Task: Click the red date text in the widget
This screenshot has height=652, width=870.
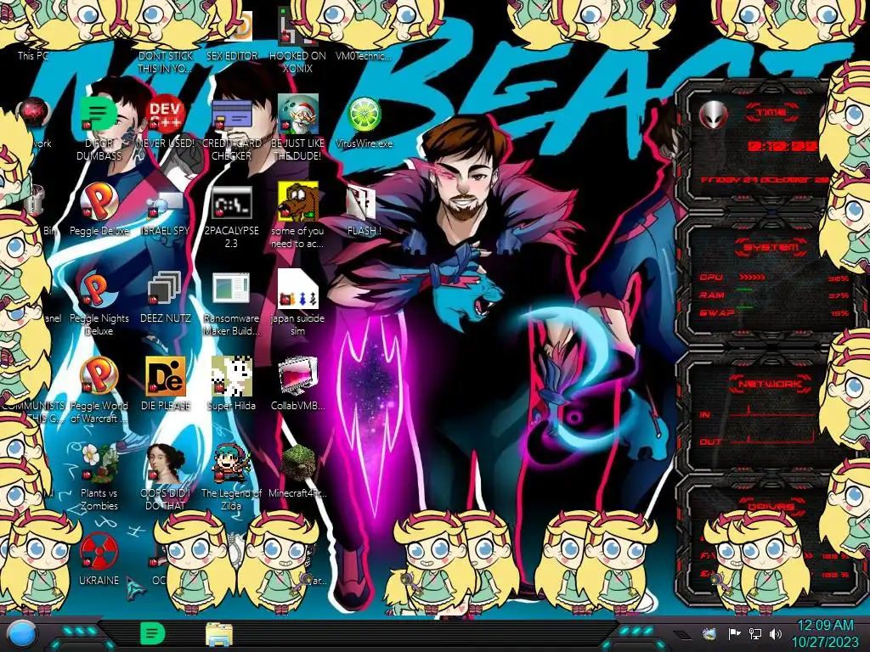Action: coord(765,180)
